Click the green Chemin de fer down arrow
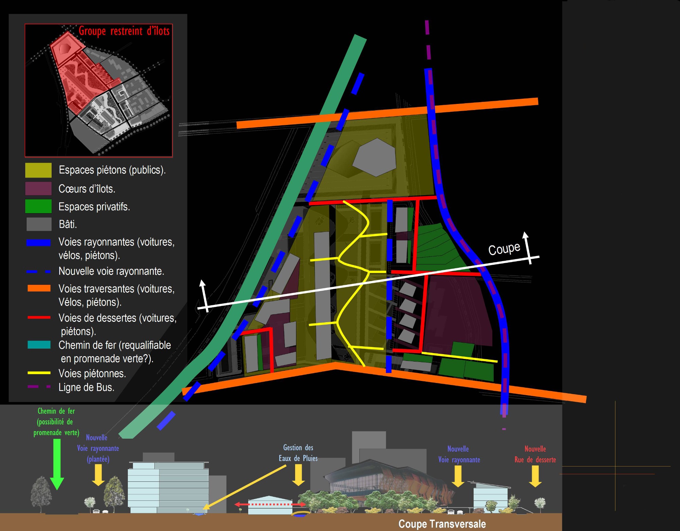680x531 pixels. [x=57, y=464]
